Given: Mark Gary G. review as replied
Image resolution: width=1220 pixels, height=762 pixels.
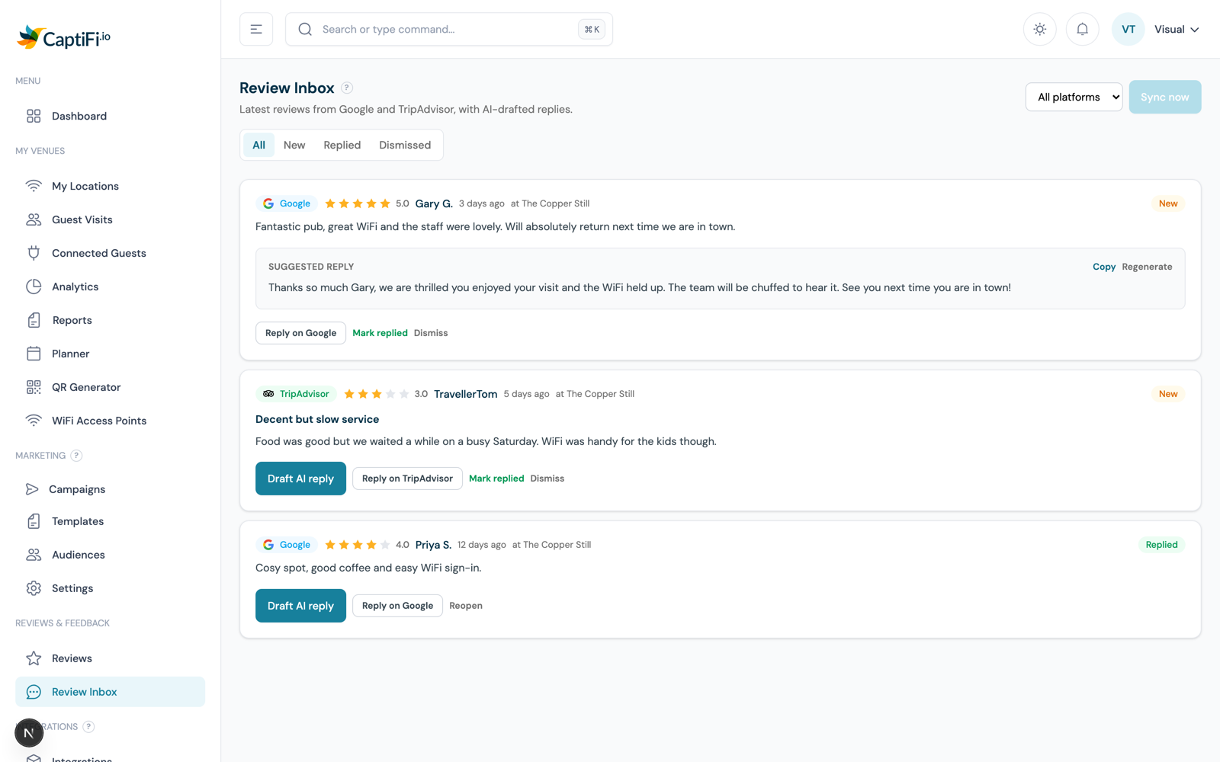Looking at the screenshot, I should pyautogui.click(x=380, y=333).
